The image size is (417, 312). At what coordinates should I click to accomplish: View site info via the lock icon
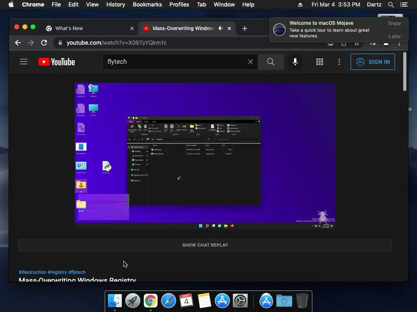click(60, 43)
